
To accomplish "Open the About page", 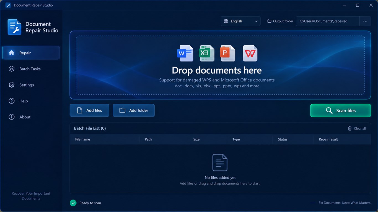I will pyautogui.click(x=31, y=117).
